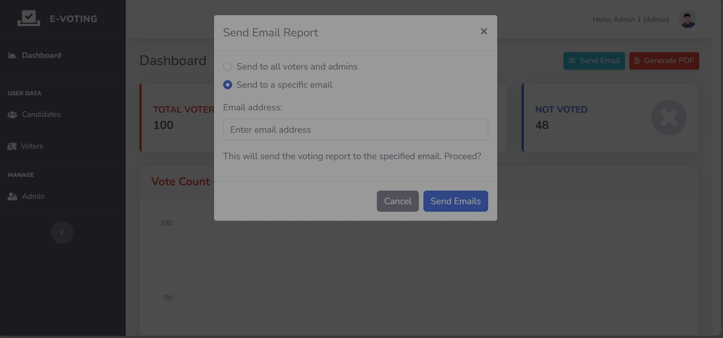Viewport: 723px width, 338px height.
Task: Click the Dashboard chart icon in sidebar
Action: point(12,56)
